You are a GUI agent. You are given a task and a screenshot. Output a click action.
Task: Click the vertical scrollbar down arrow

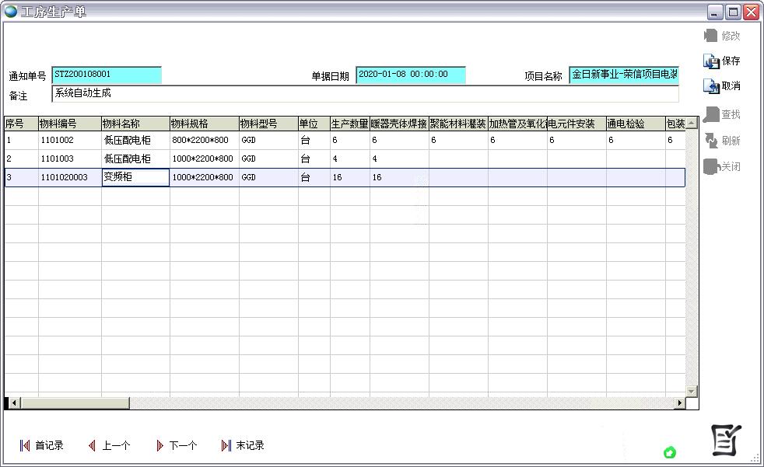(x=691, y=391)
